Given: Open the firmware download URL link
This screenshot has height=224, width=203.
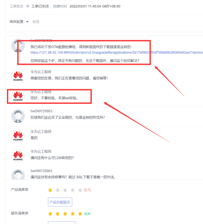Looking at the screenshot, I should [x=117, y=53].
